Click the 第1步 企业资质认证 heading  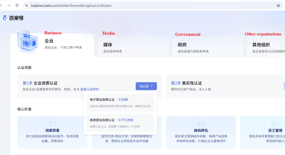point(40,83)
